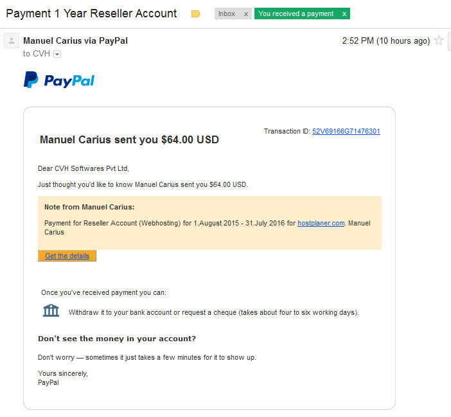Click the yellow note box from Manuel Carius
Viewport: 451px width, 417px height.
(x=209, y=223)
